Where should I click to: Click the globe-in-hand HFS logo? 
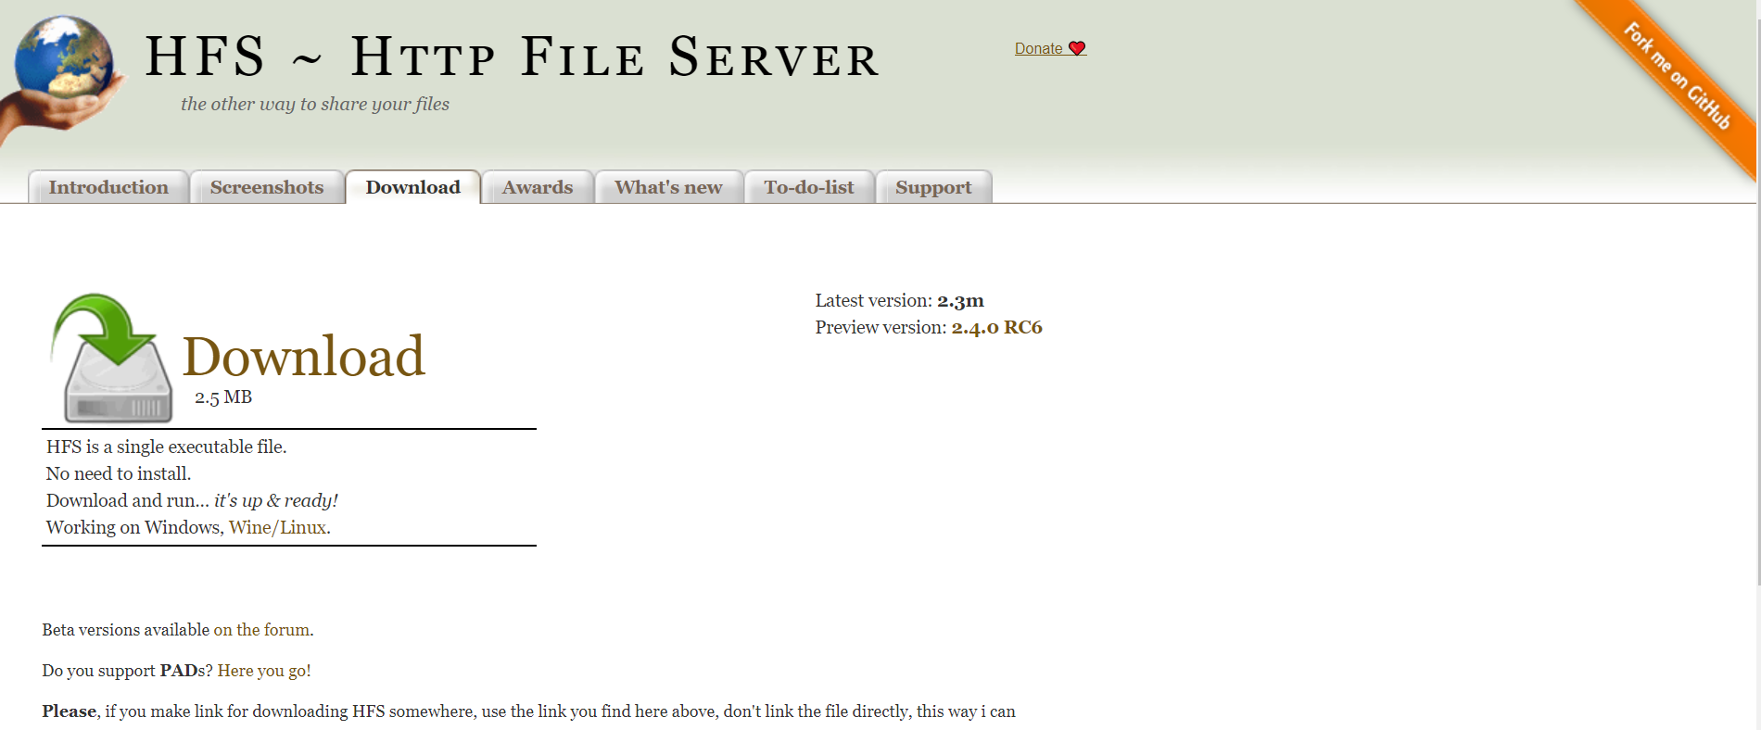(x=63, y=78)
